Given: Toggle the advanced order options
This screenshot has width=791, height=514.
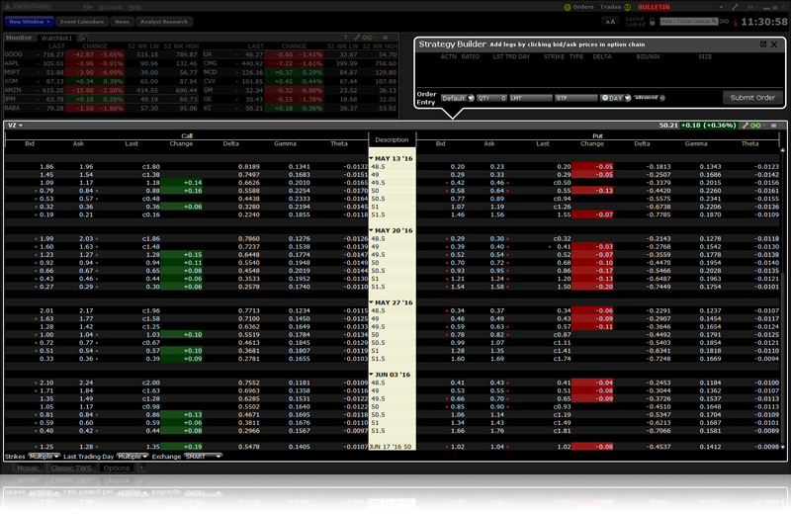Looking at the screenshot, I should pos(650,98).
